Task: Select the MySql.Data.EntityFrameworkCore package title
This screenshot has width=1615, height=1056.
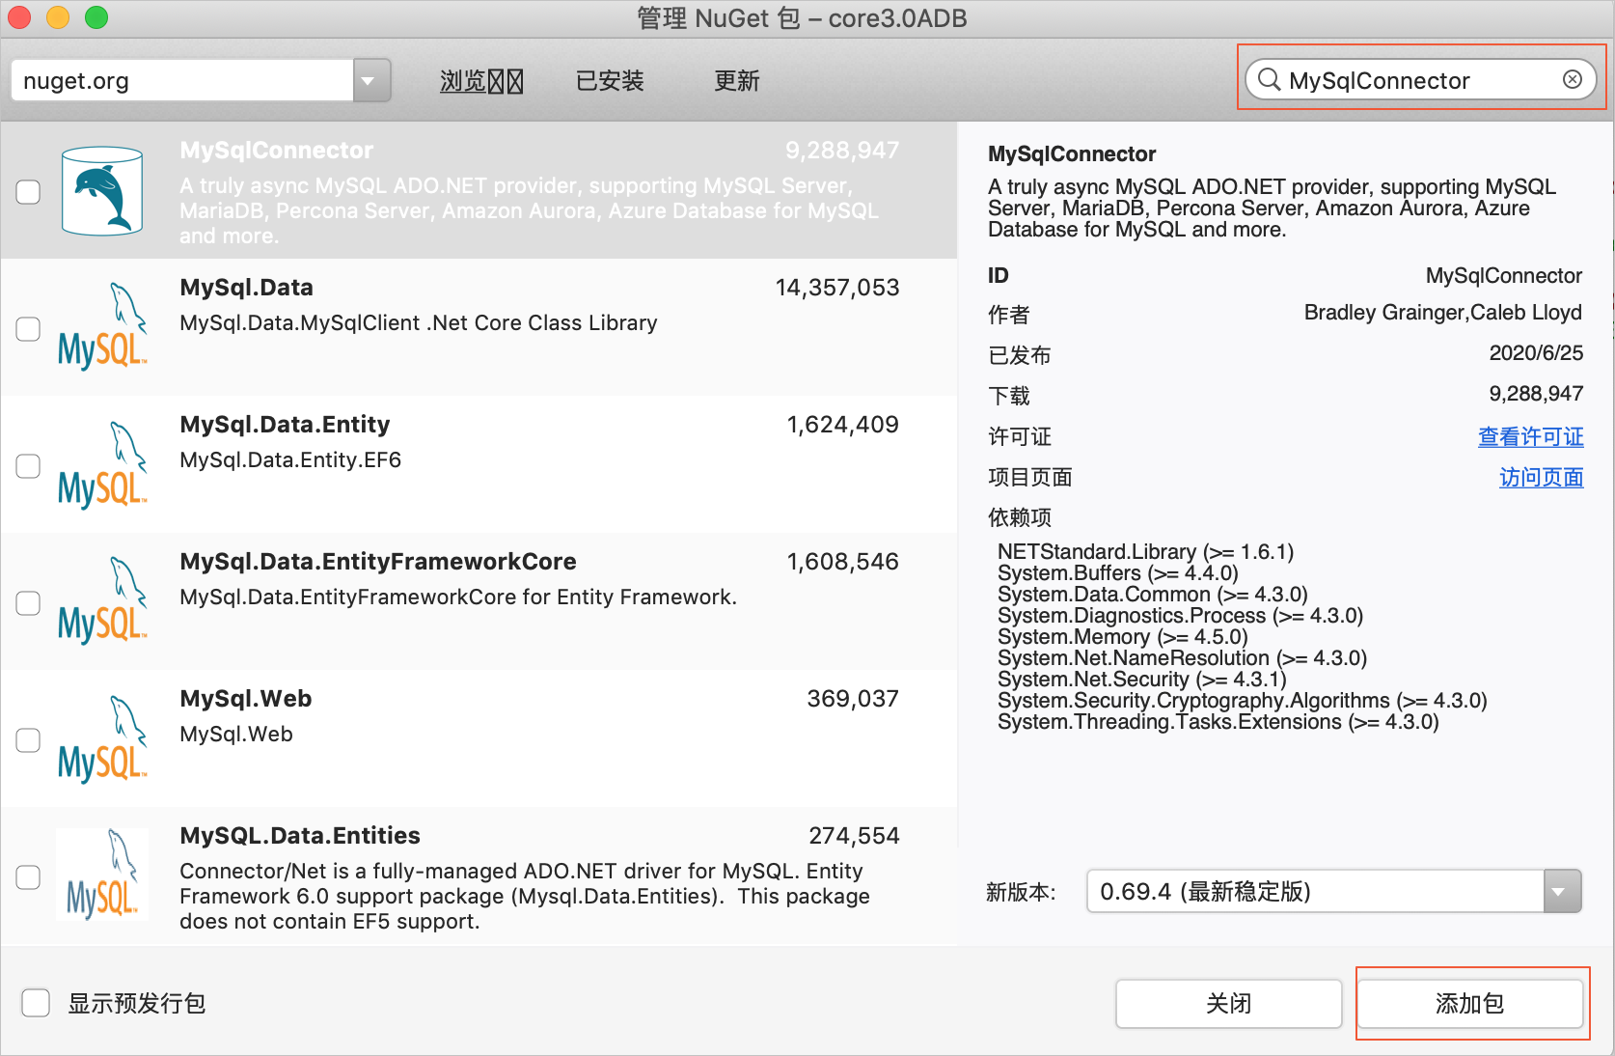Action: click(378, 562)
